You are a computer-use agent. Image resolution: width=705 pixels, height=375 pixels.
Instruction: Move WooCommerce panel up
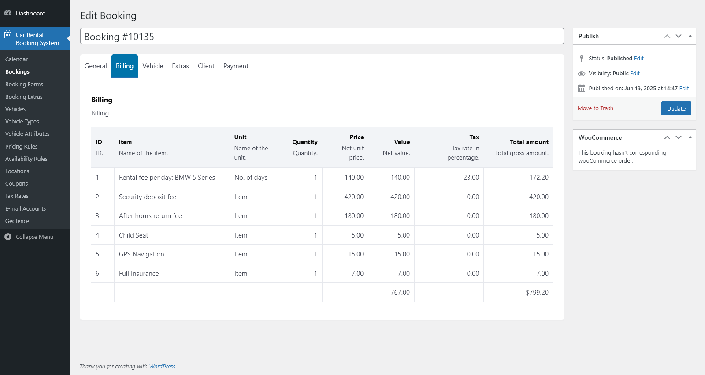[x=667, y=137]
